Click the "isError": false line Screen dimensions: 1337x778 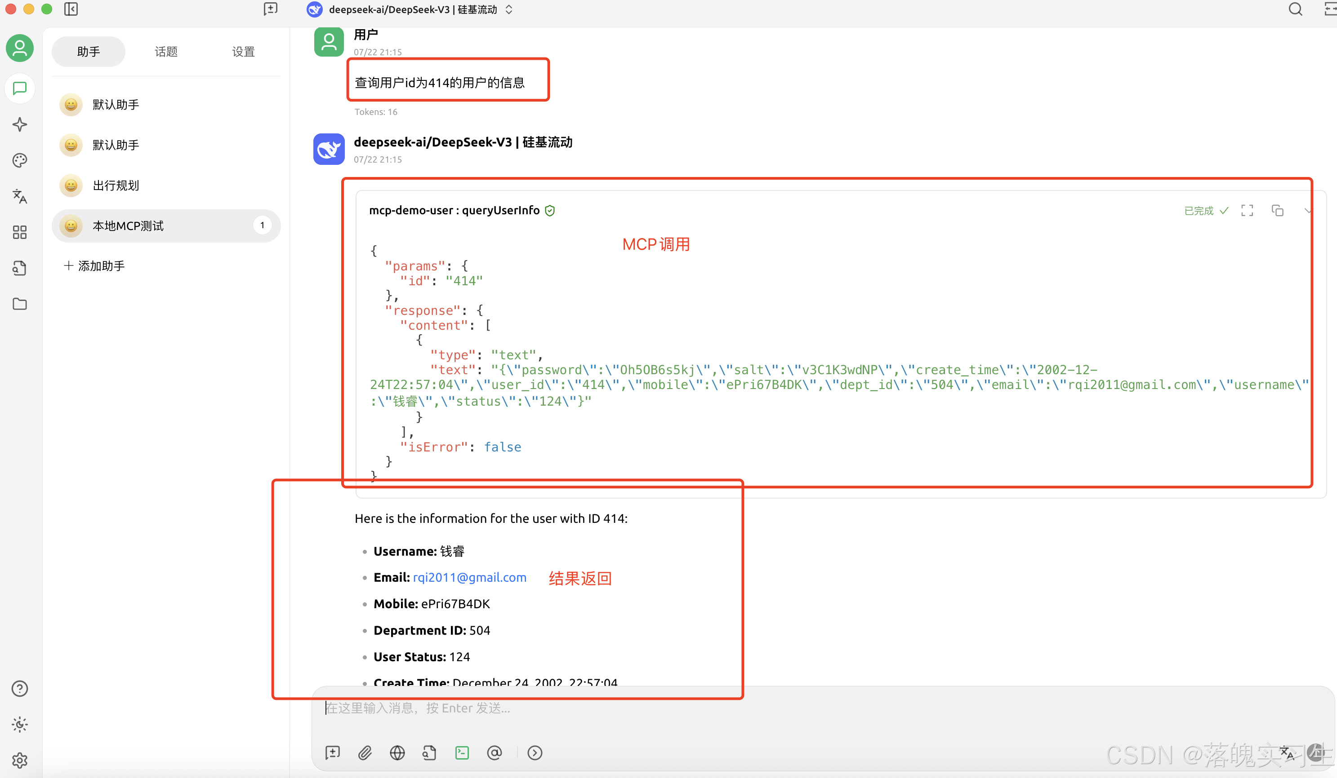[x=460, y=447]
